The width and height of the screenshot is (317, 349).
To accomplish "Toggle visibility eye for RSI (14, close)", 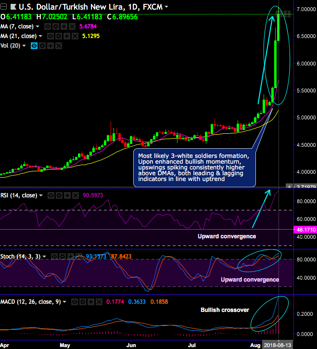I will [x=51, y=195].
